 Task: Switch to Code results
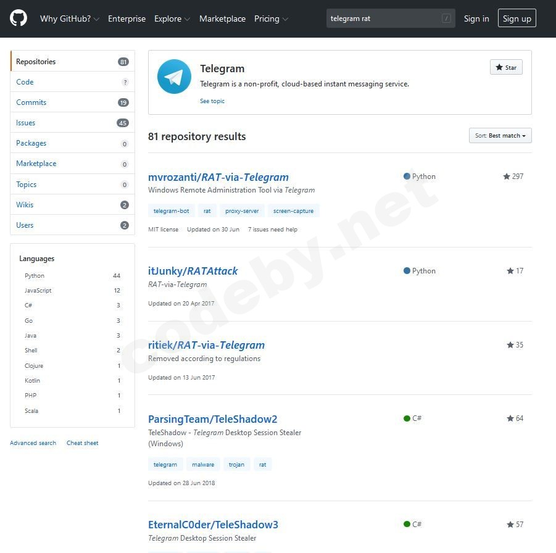coord(73,82)
